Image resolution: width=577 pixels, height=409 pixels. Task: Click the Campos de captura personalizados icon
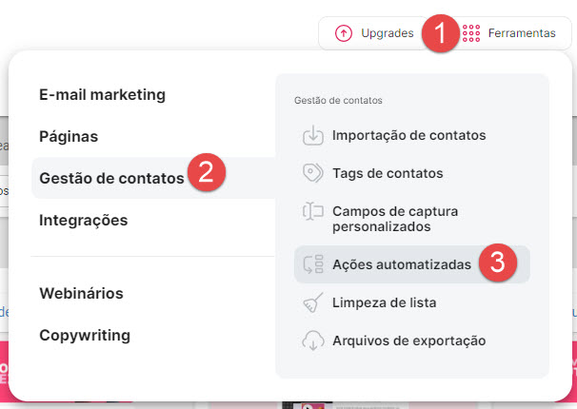click(313, 211)
